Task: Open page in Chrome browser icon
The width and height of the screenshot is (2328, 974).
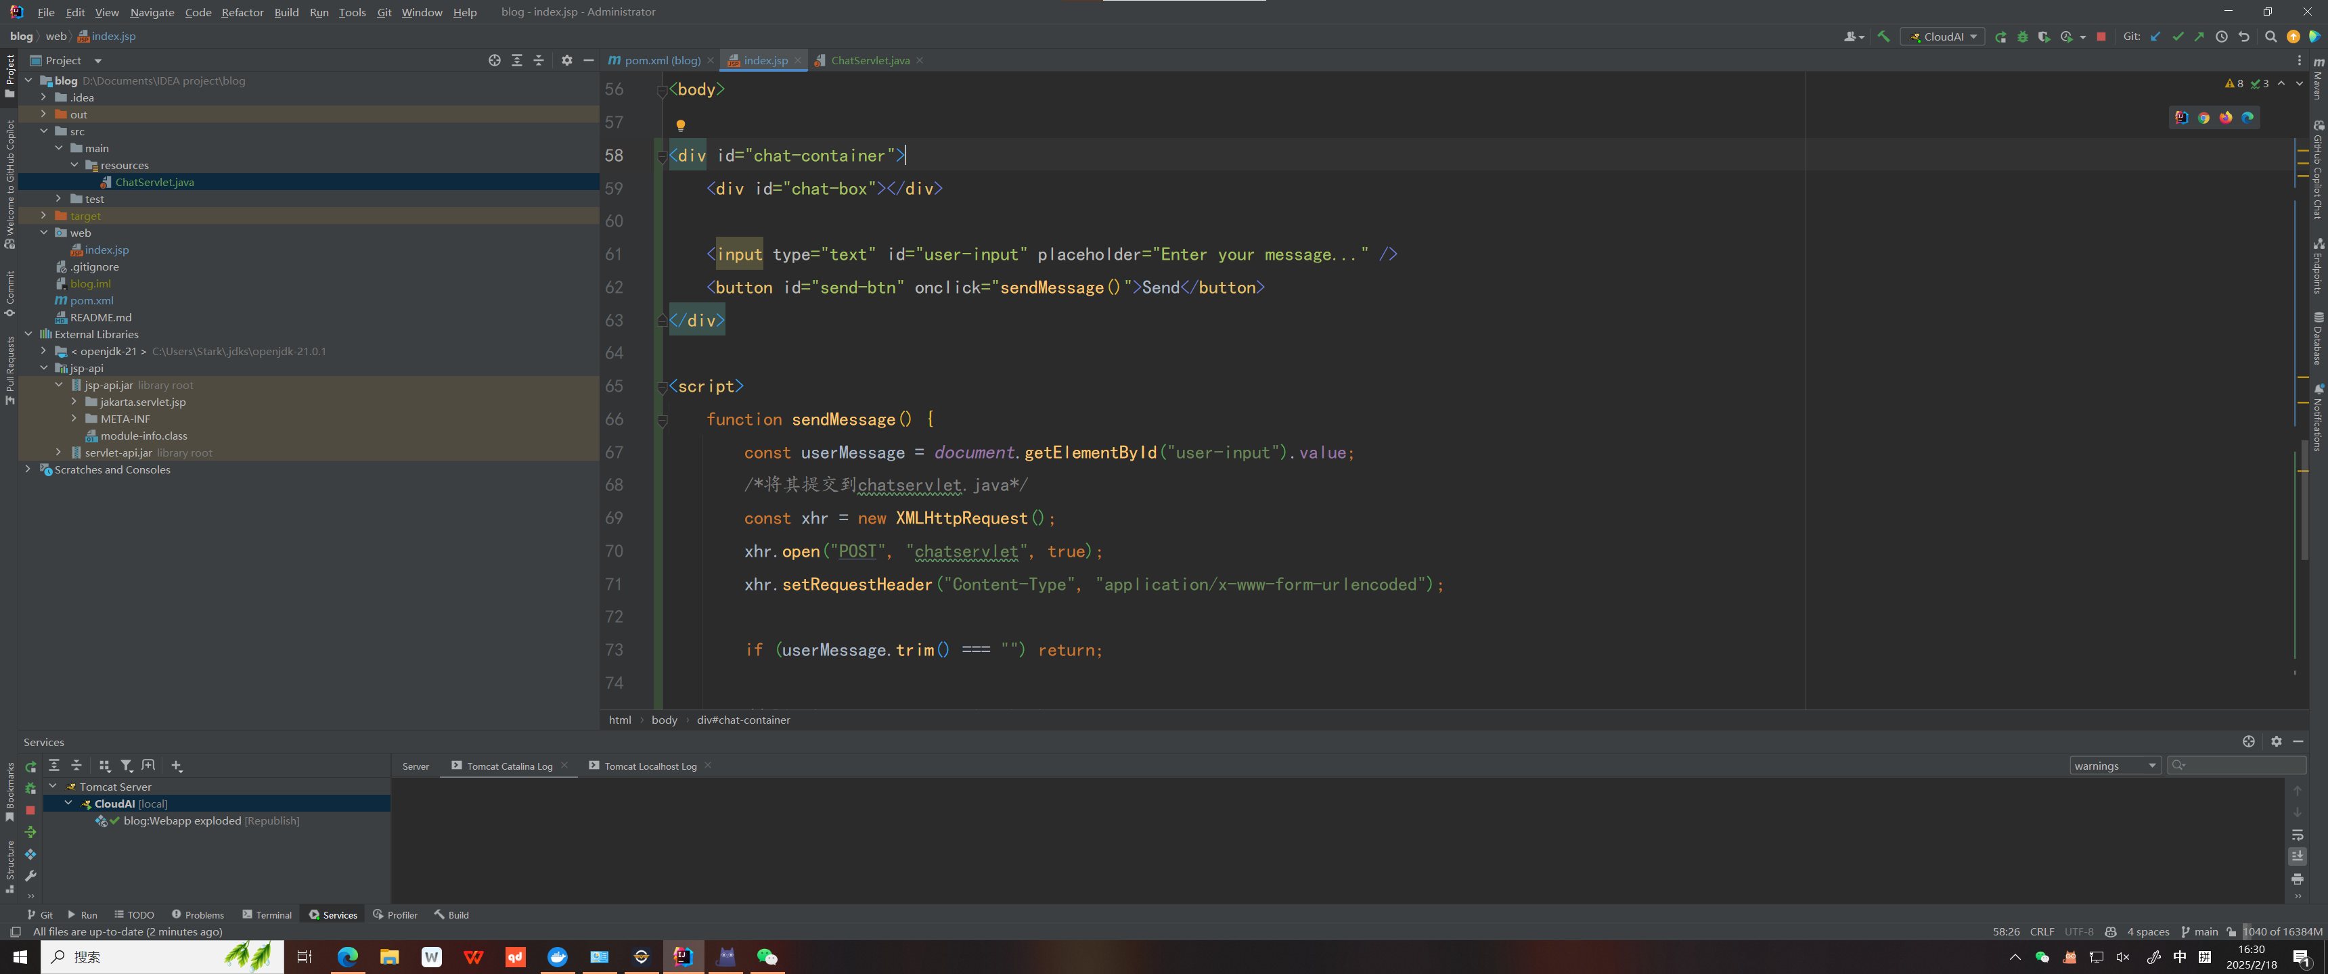Action: [x=2203, y=118]
